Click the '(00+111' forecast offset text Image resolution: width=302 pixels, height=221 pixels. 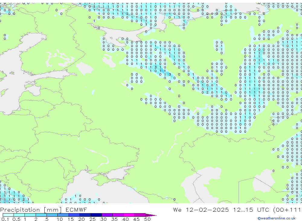tap(287, 210)
